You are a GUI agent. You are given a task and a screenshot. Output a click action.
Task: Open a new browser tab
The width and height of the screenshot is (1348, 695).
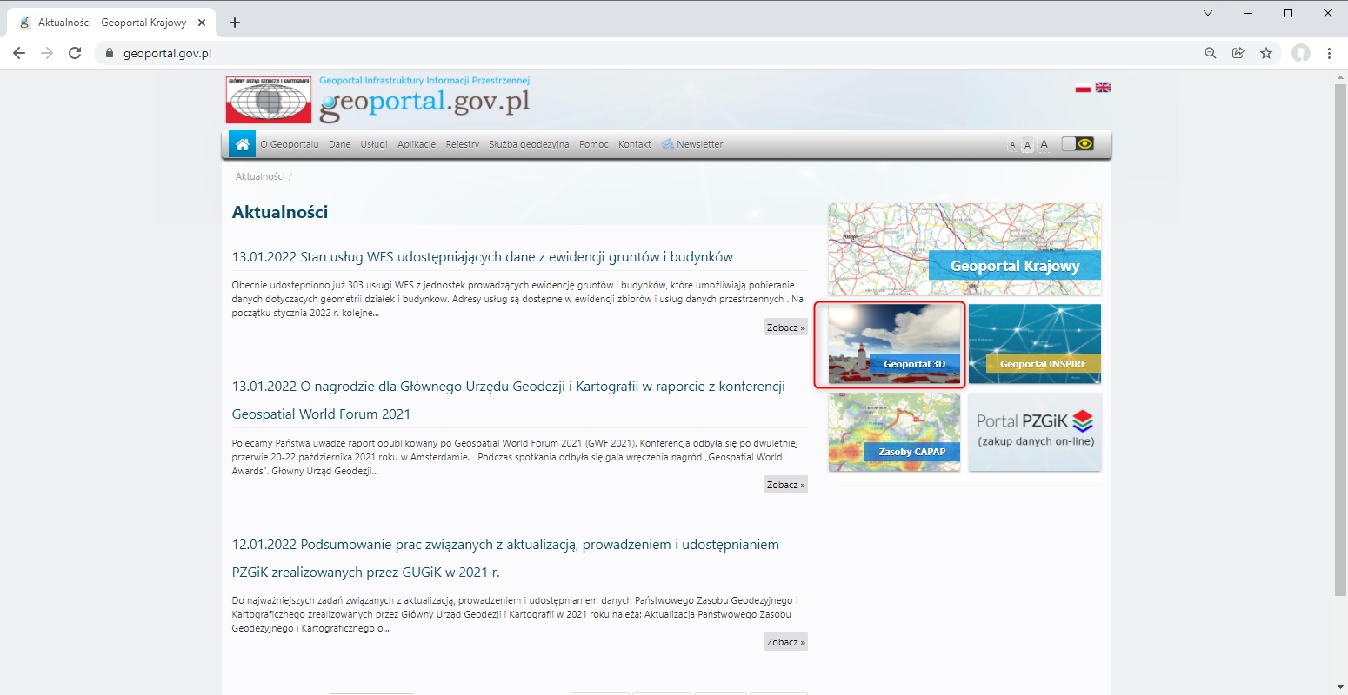pos(234,23)
